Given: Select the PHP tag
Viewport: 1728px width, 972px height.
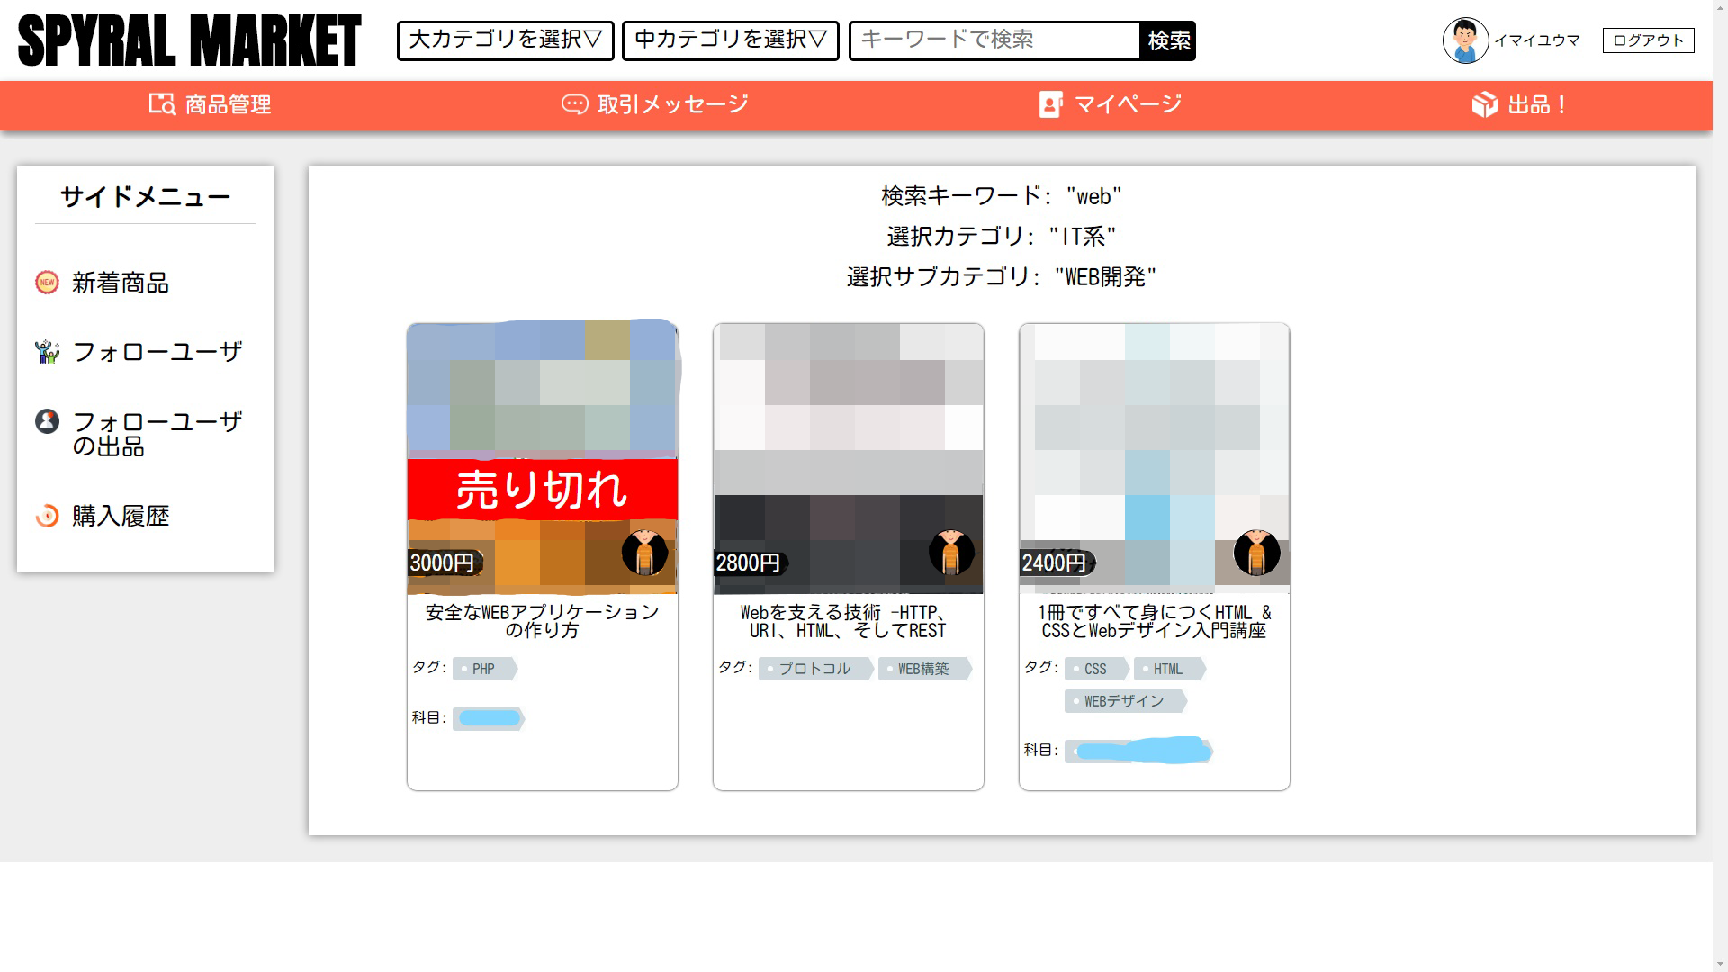Looking at the screenshot, I should [x=484, y=669].
